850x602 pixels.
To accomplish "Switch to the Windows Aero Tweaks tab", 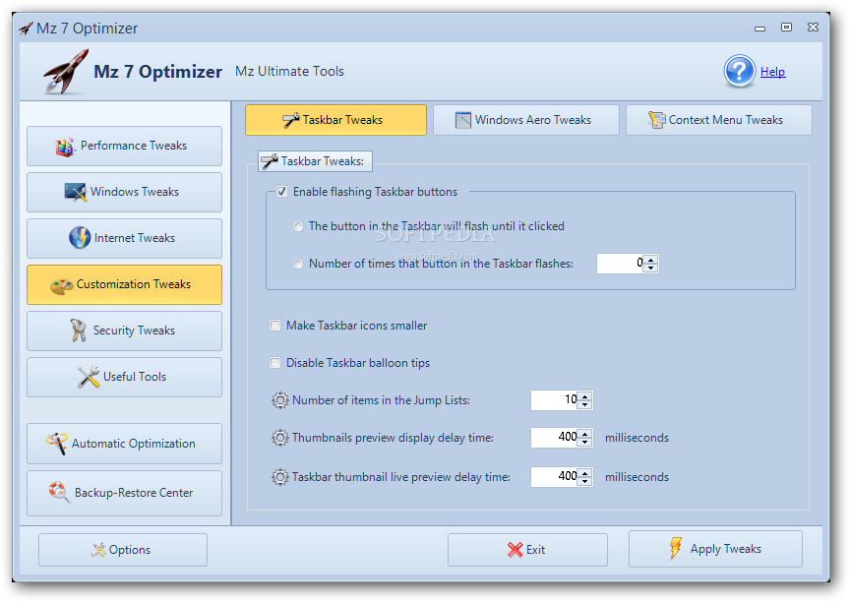I will tap(525, 120).
